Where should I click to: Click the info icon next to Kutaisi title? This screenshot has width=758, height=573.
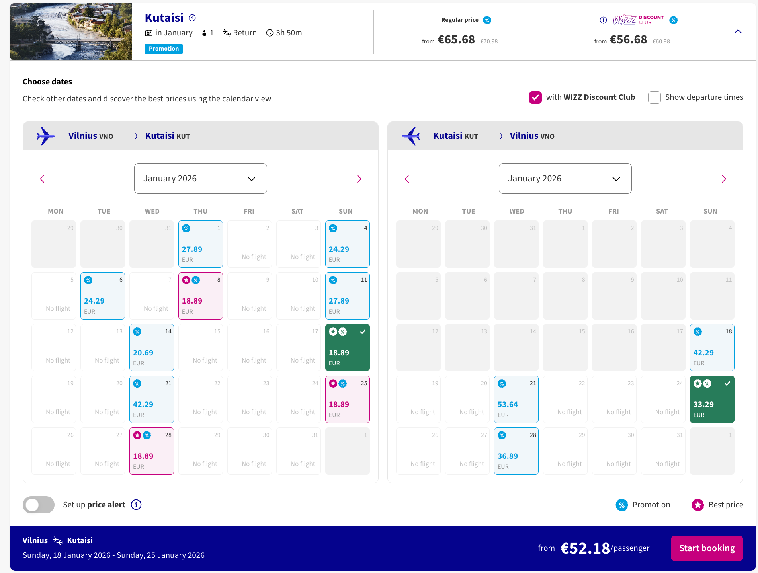(x=192, y=18)
